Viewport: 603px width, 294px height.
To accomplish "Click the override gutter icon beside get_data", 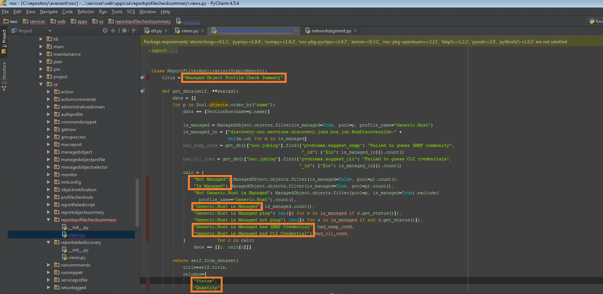I will point(142,91).
